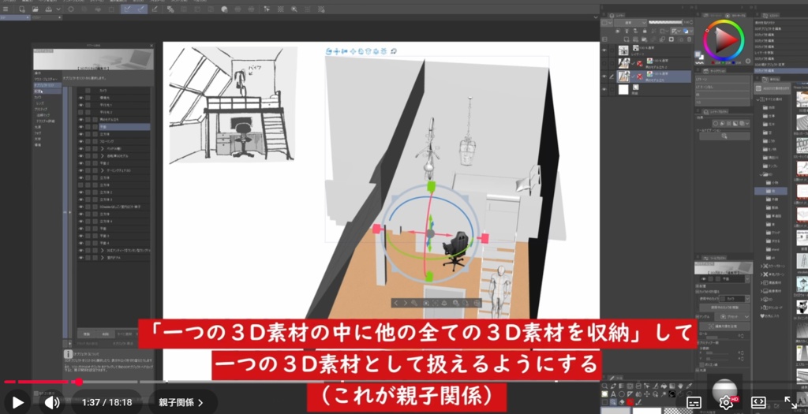Screen dimensions: 808x414
Task: Toggle video subtitles
Action: (694, 402)
